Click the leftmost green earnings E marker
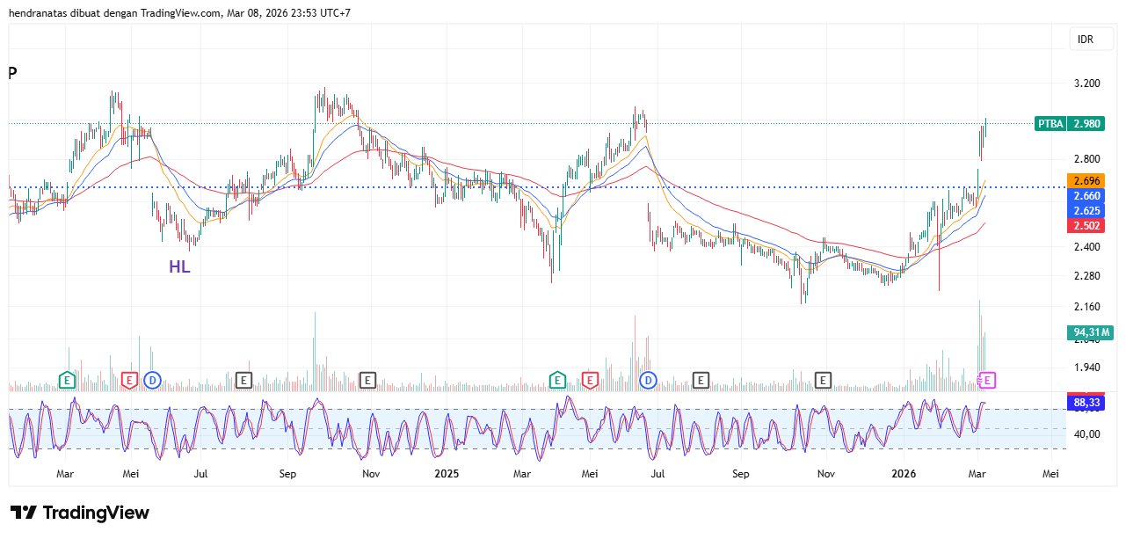1126x539 pixels. [x=67, y=380]
